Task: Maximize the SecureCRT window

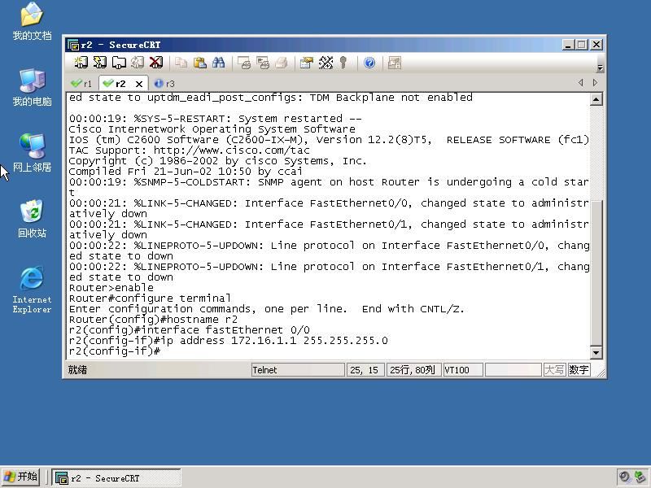Action: point(582,45)
